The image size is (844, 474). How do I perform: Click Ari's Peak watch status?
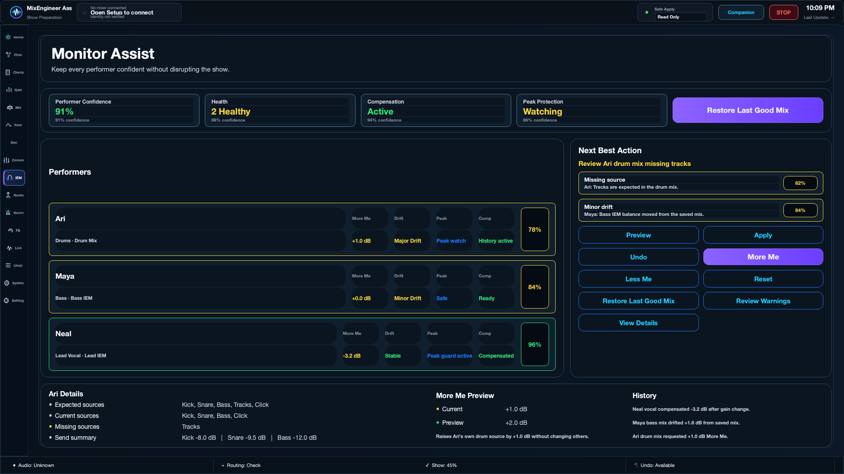coord(451,241)
